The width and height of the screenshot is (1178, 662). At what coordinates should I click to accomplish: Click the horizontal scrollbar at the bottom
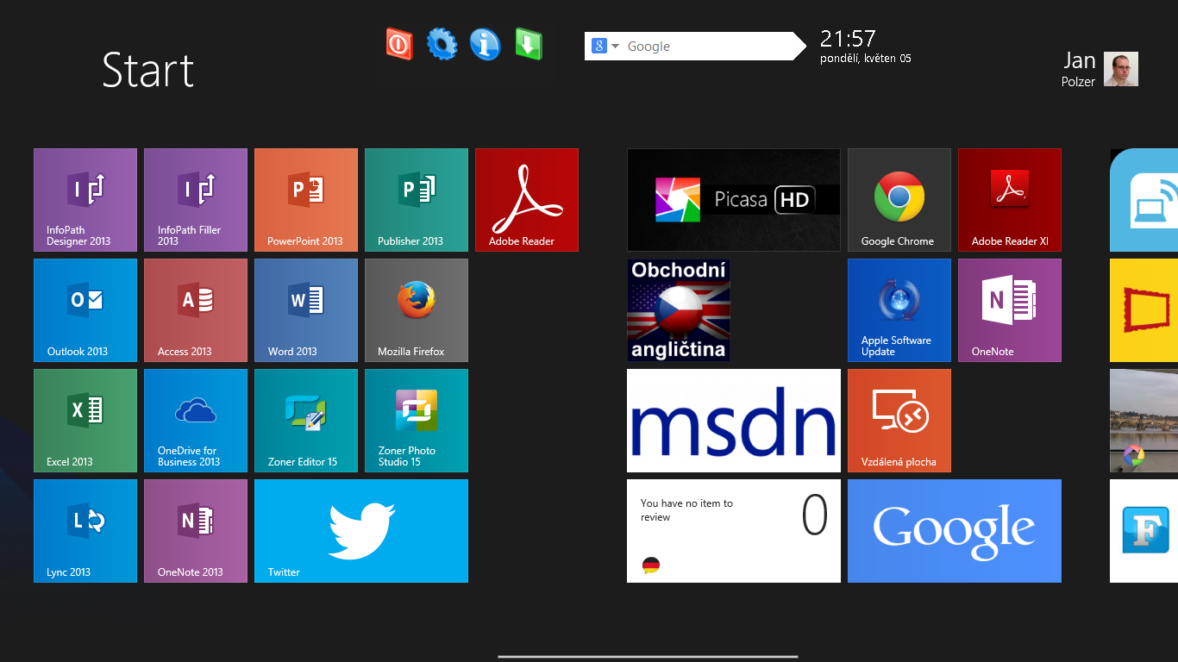[648, 657]
